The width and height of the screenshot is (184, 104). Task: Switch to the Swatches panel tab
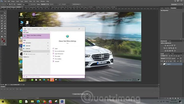pyautogui.click(x=167, y=8)
